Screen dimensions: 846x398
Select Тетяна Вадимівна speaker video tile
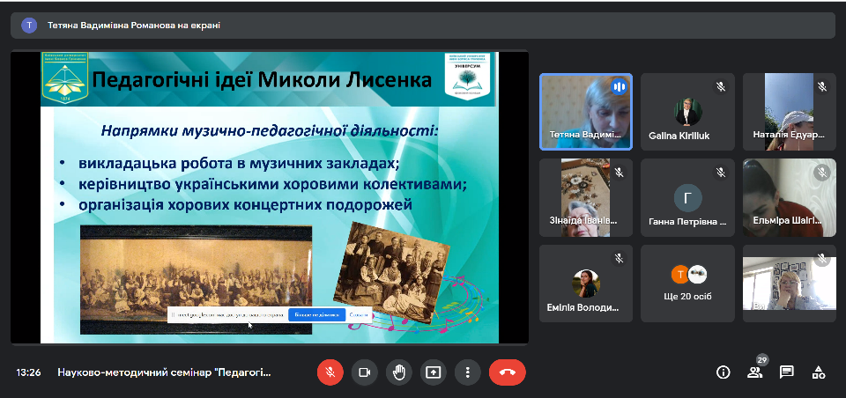586,112
